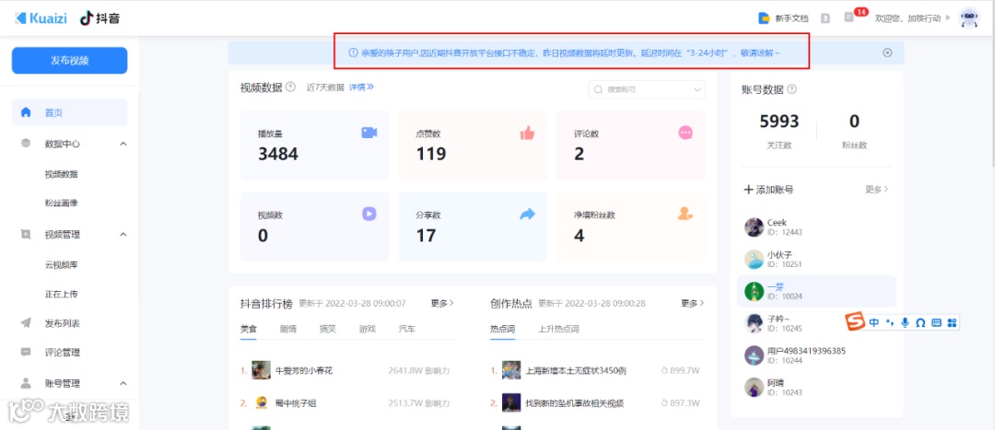This screenshot has width=995, height=430.
Task: Click the 评论数 chat bubble icon
Action: 685,133
